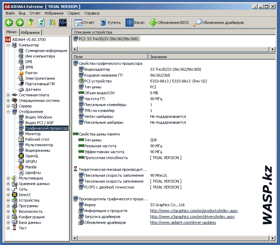Expand the Тест tree node
The width and height of the screenshot is (280, 245).
pos(8,228)
